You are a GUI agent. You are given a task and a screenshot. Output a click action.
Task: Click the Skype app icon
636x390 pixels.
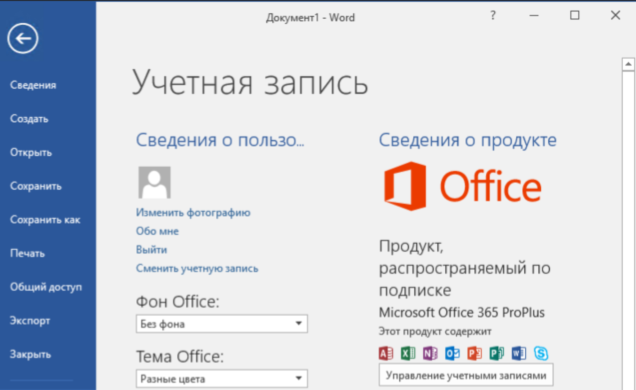pyautogui.click(x=541, y=353)
